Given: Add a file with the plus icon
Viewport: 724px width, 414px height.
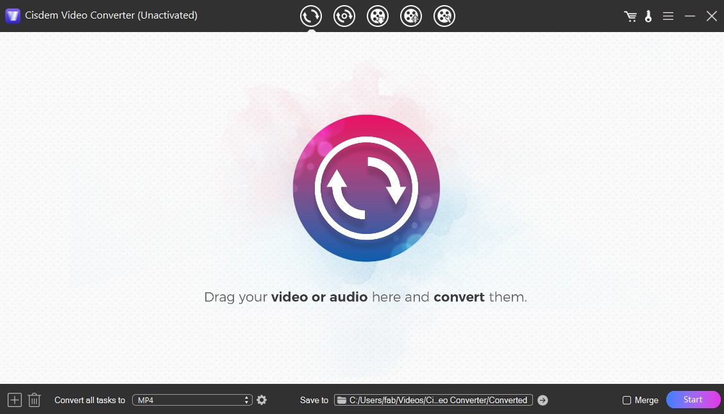Looking at the screenshot, I should point(14,399).
